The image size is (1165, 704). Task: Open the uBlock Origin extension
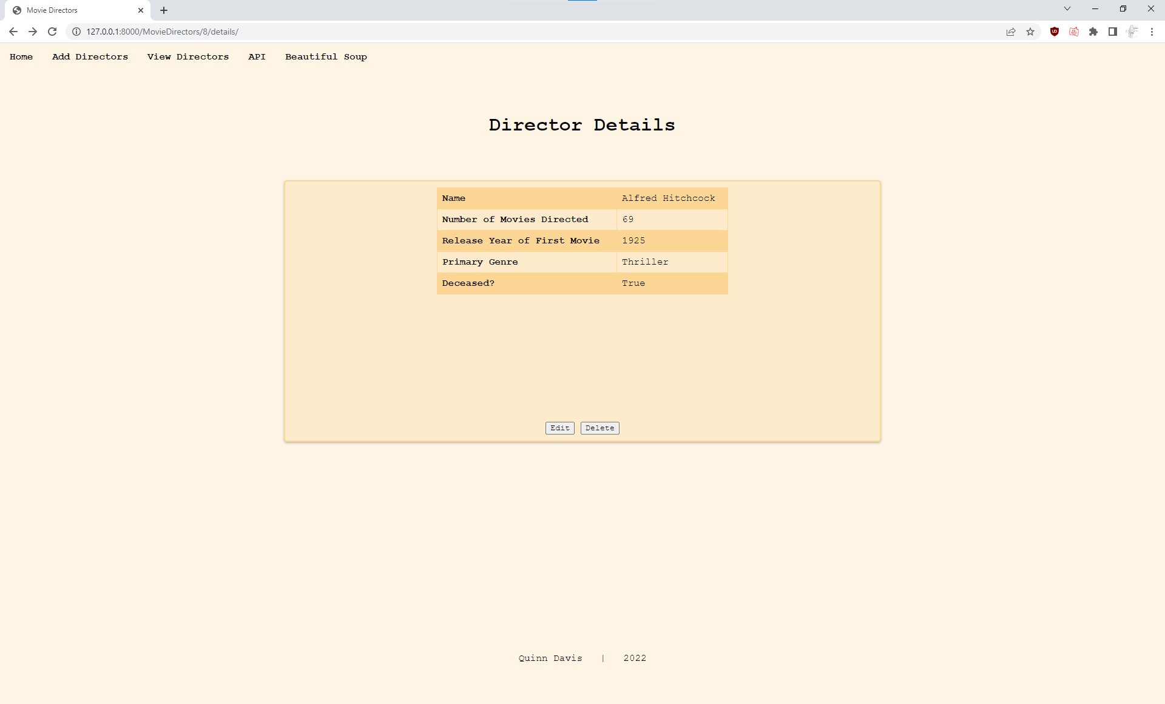click(1055, 32)
